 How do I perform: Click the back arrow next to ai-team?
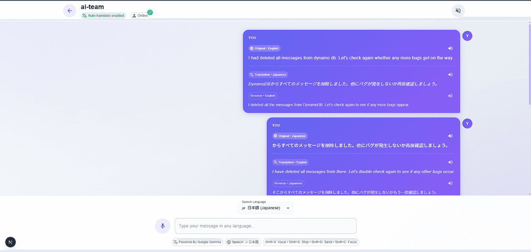click(x=70, y=11)
